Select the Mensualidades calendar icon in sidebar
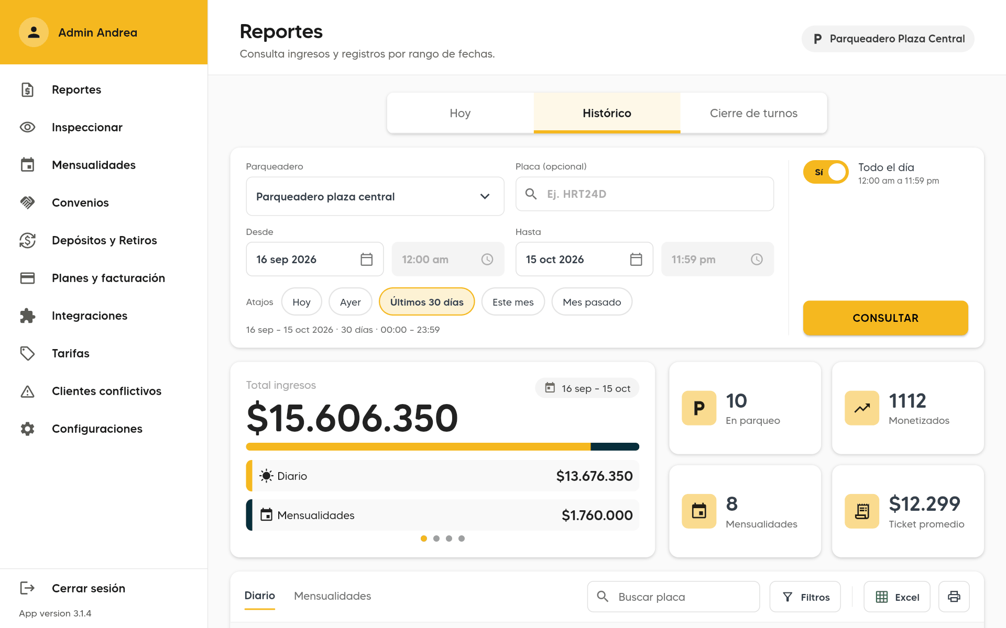The width and height of the screenshot is (1006, 628). (27, 165)
